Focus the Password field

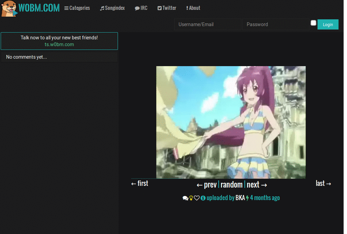[276, 24]
